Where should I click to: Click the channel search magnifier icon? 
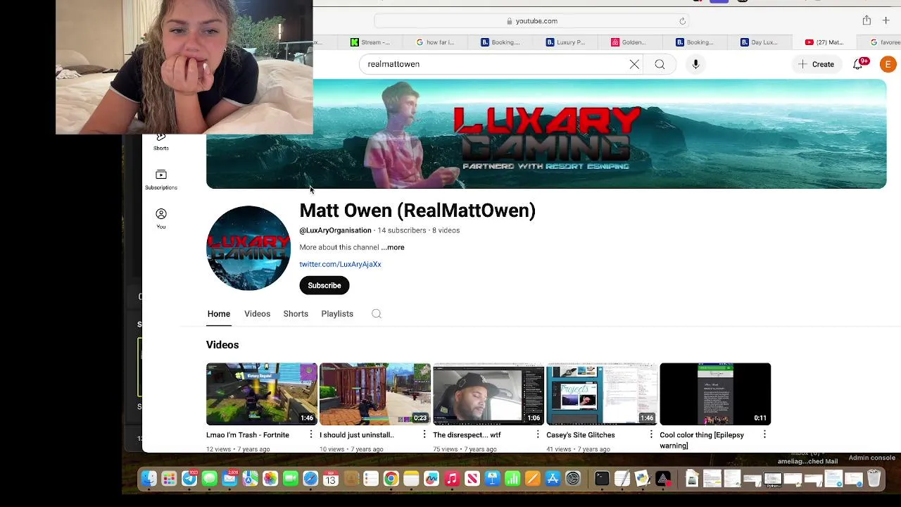click(x=377, y=314)
